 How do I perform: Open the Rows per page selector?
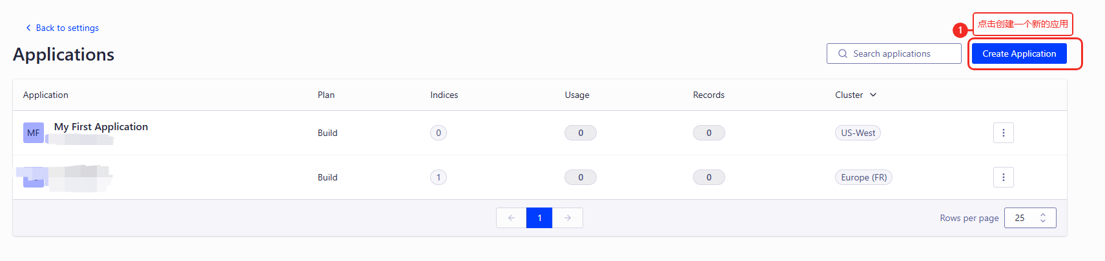tap(1030, 218)
